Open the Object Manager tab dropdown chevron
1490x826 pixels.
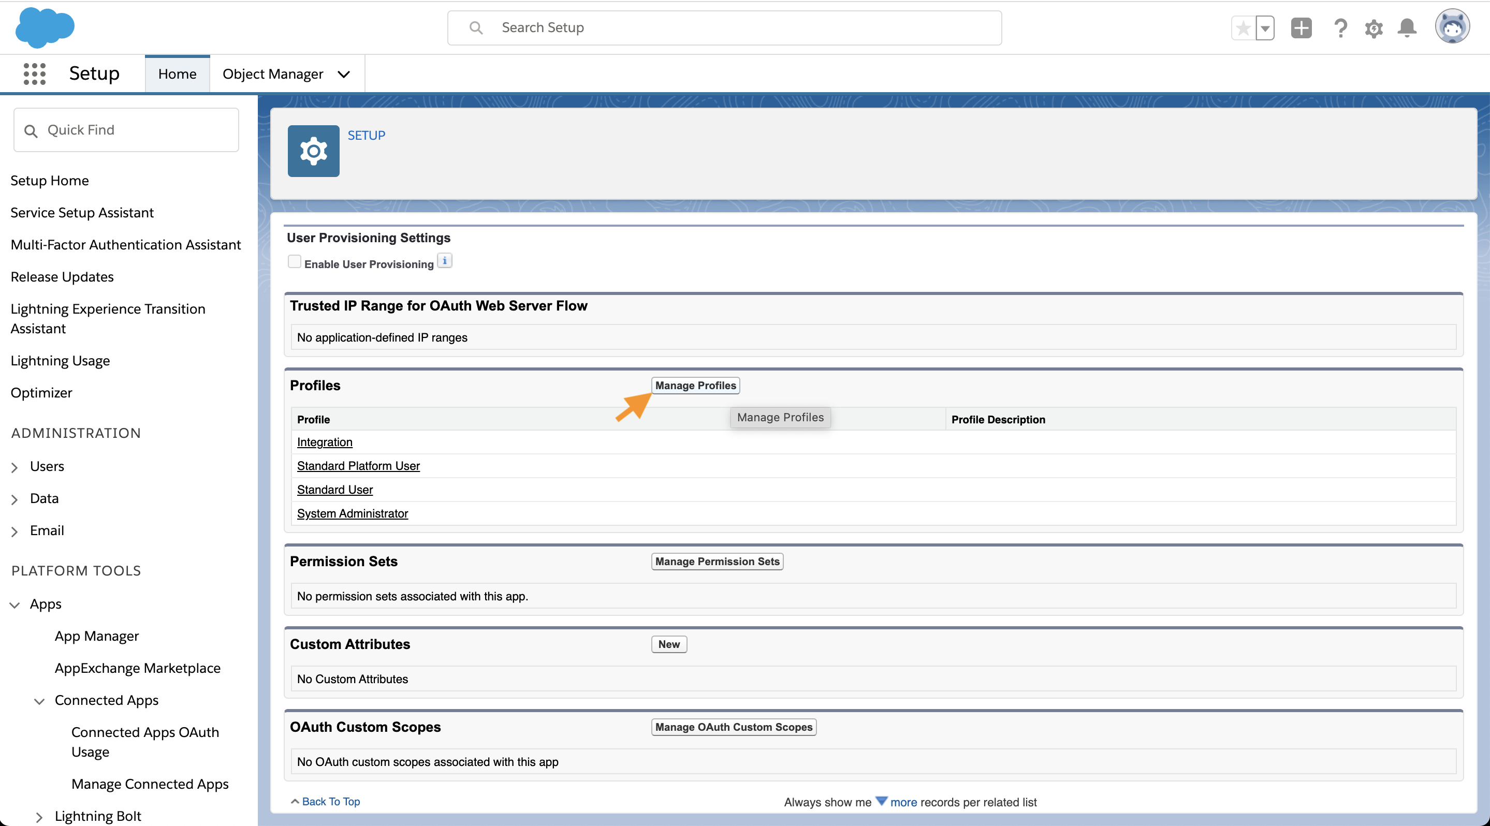click(344, 74)
